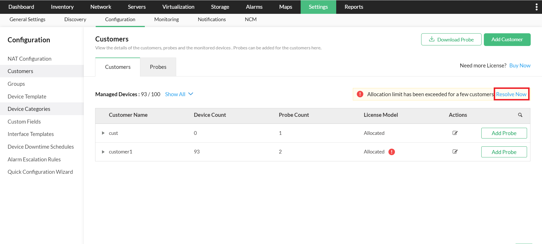
Task: Open Quick Configuration Wizard
Action: tap(40, 172)
